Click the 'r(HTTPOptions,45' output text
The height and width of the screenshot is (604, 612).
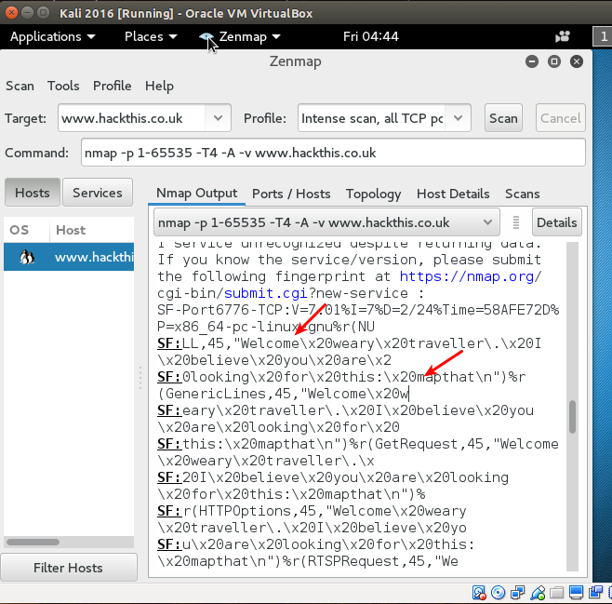click(x=249, y=511)
